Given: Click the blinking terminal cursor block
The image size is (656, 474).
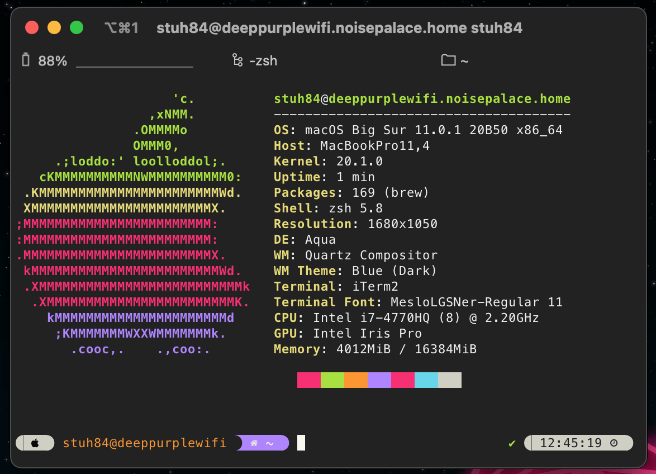Looking at the screenshot, I should pos(301,443).
